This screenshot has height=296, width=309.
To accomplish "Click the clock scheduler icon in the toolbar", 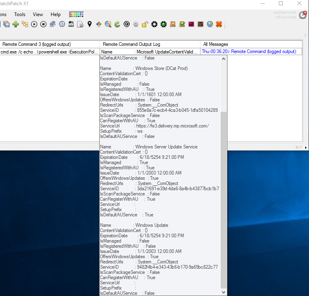I will [62, 24].
